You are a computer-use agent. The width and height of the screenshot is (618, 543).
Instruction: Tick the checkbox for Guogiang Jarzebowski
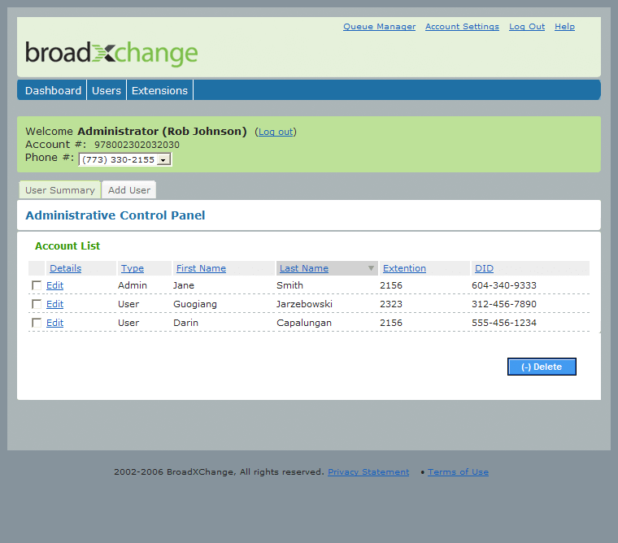click(37, 304)
